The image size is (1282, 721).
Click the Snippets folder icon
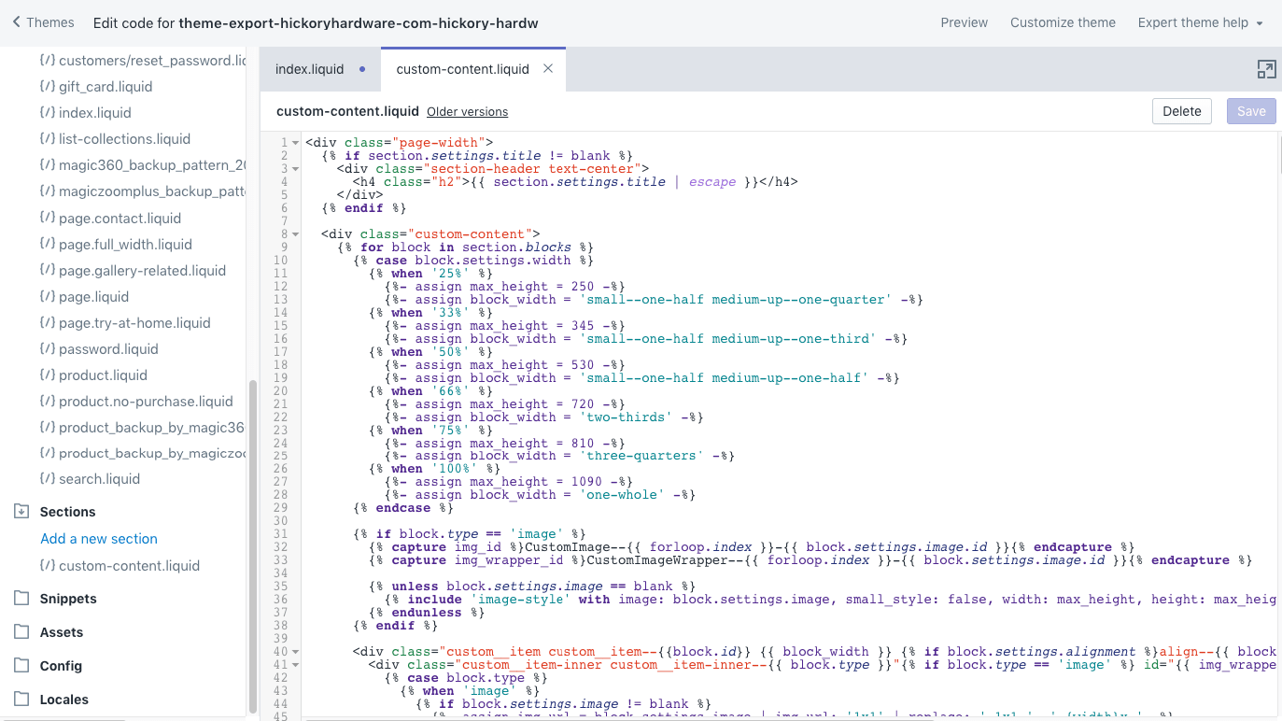pos(21,598)
